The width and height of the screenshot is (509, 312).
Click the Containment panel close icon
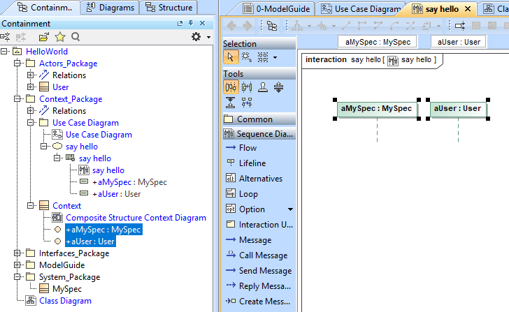pos(202,23)
